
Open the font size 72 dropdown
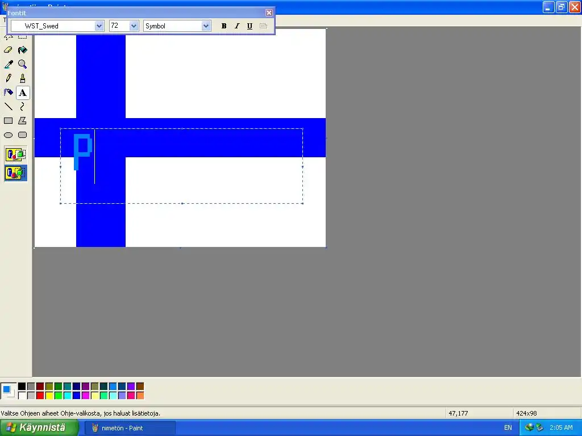point(134,26)
